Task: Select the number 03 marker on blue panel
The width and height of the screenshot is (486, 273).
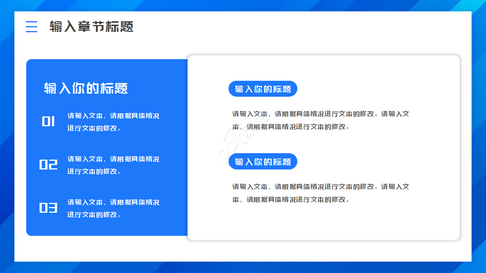Action: coord(49,208)
